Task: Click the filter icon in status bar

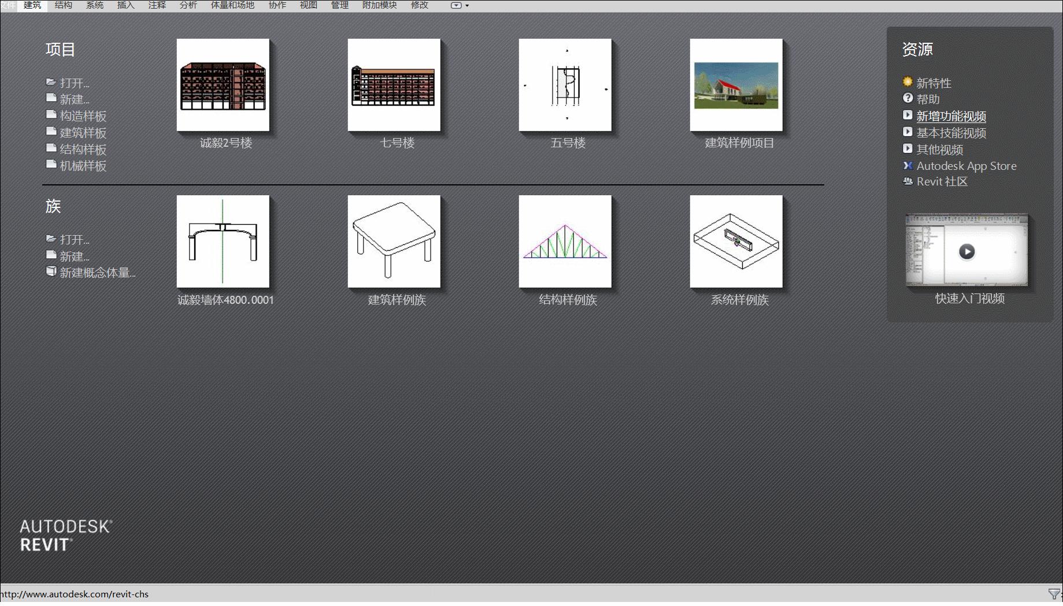Action: coord(1054,594)
